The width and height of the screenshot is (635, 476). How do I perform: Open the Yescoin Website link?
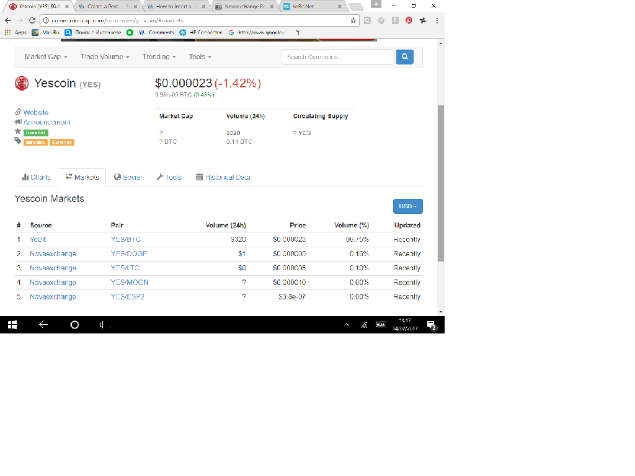coord(35,113)
